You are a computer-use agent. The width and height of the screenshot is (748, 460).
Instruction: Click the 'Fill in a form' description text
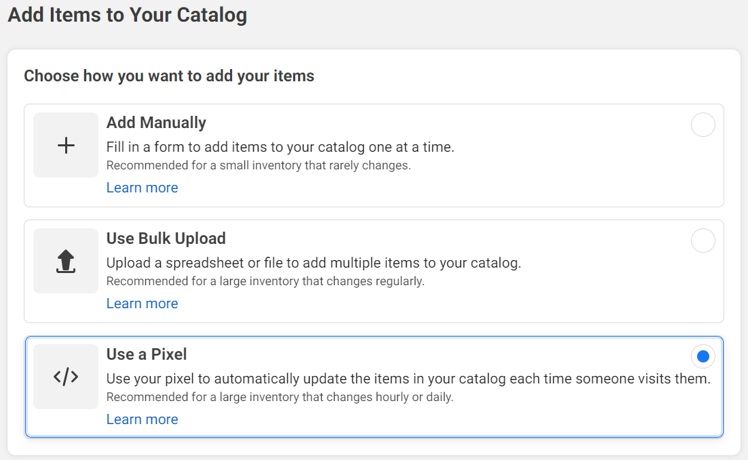tap(280, 146)
